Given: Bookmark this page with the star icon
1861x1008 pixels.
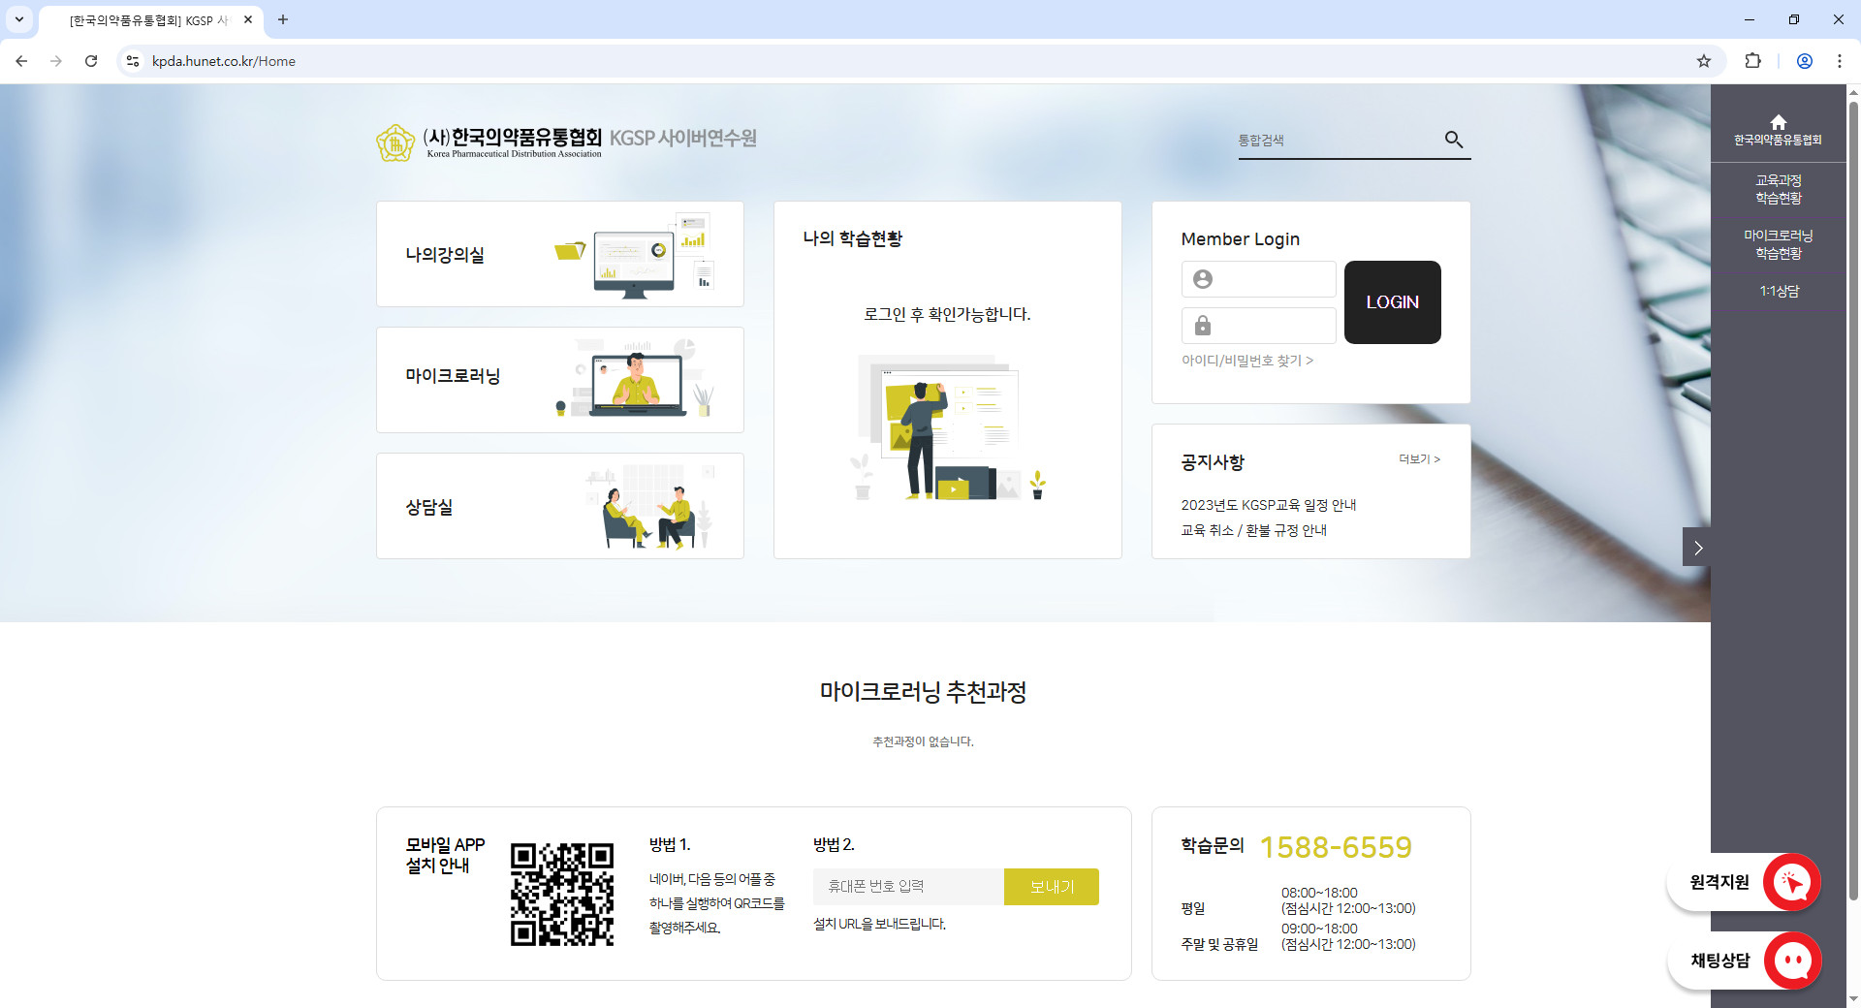Looking at the screenshot, I should [x=1704, y=61].
